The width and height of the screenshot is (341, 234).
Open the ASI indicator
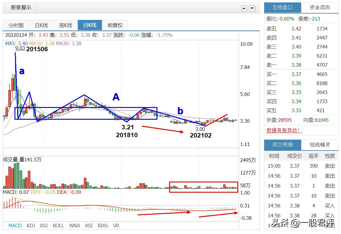[x=89, y=225]
